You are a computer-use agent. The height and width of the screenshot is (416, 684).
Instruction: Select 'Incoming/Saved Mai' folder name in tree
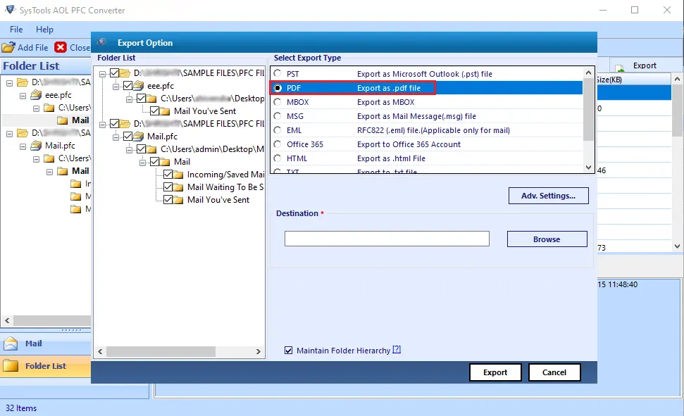tap(226, 175)
